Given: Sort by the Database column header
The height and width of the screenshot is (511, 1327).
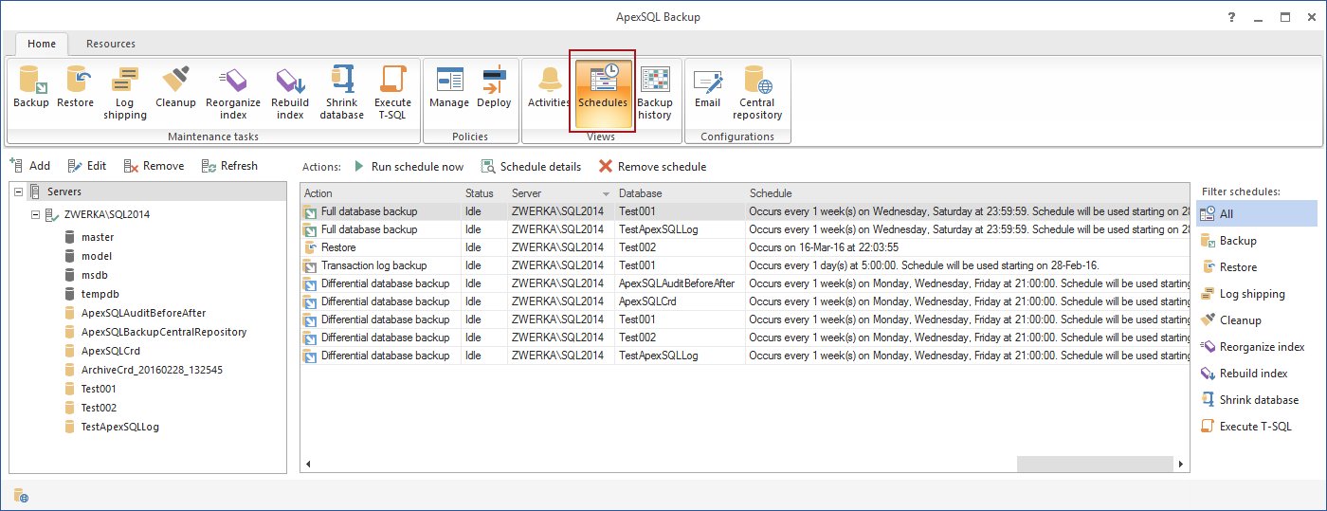Looking at the screenshot, I should click(x=680, y=193).
